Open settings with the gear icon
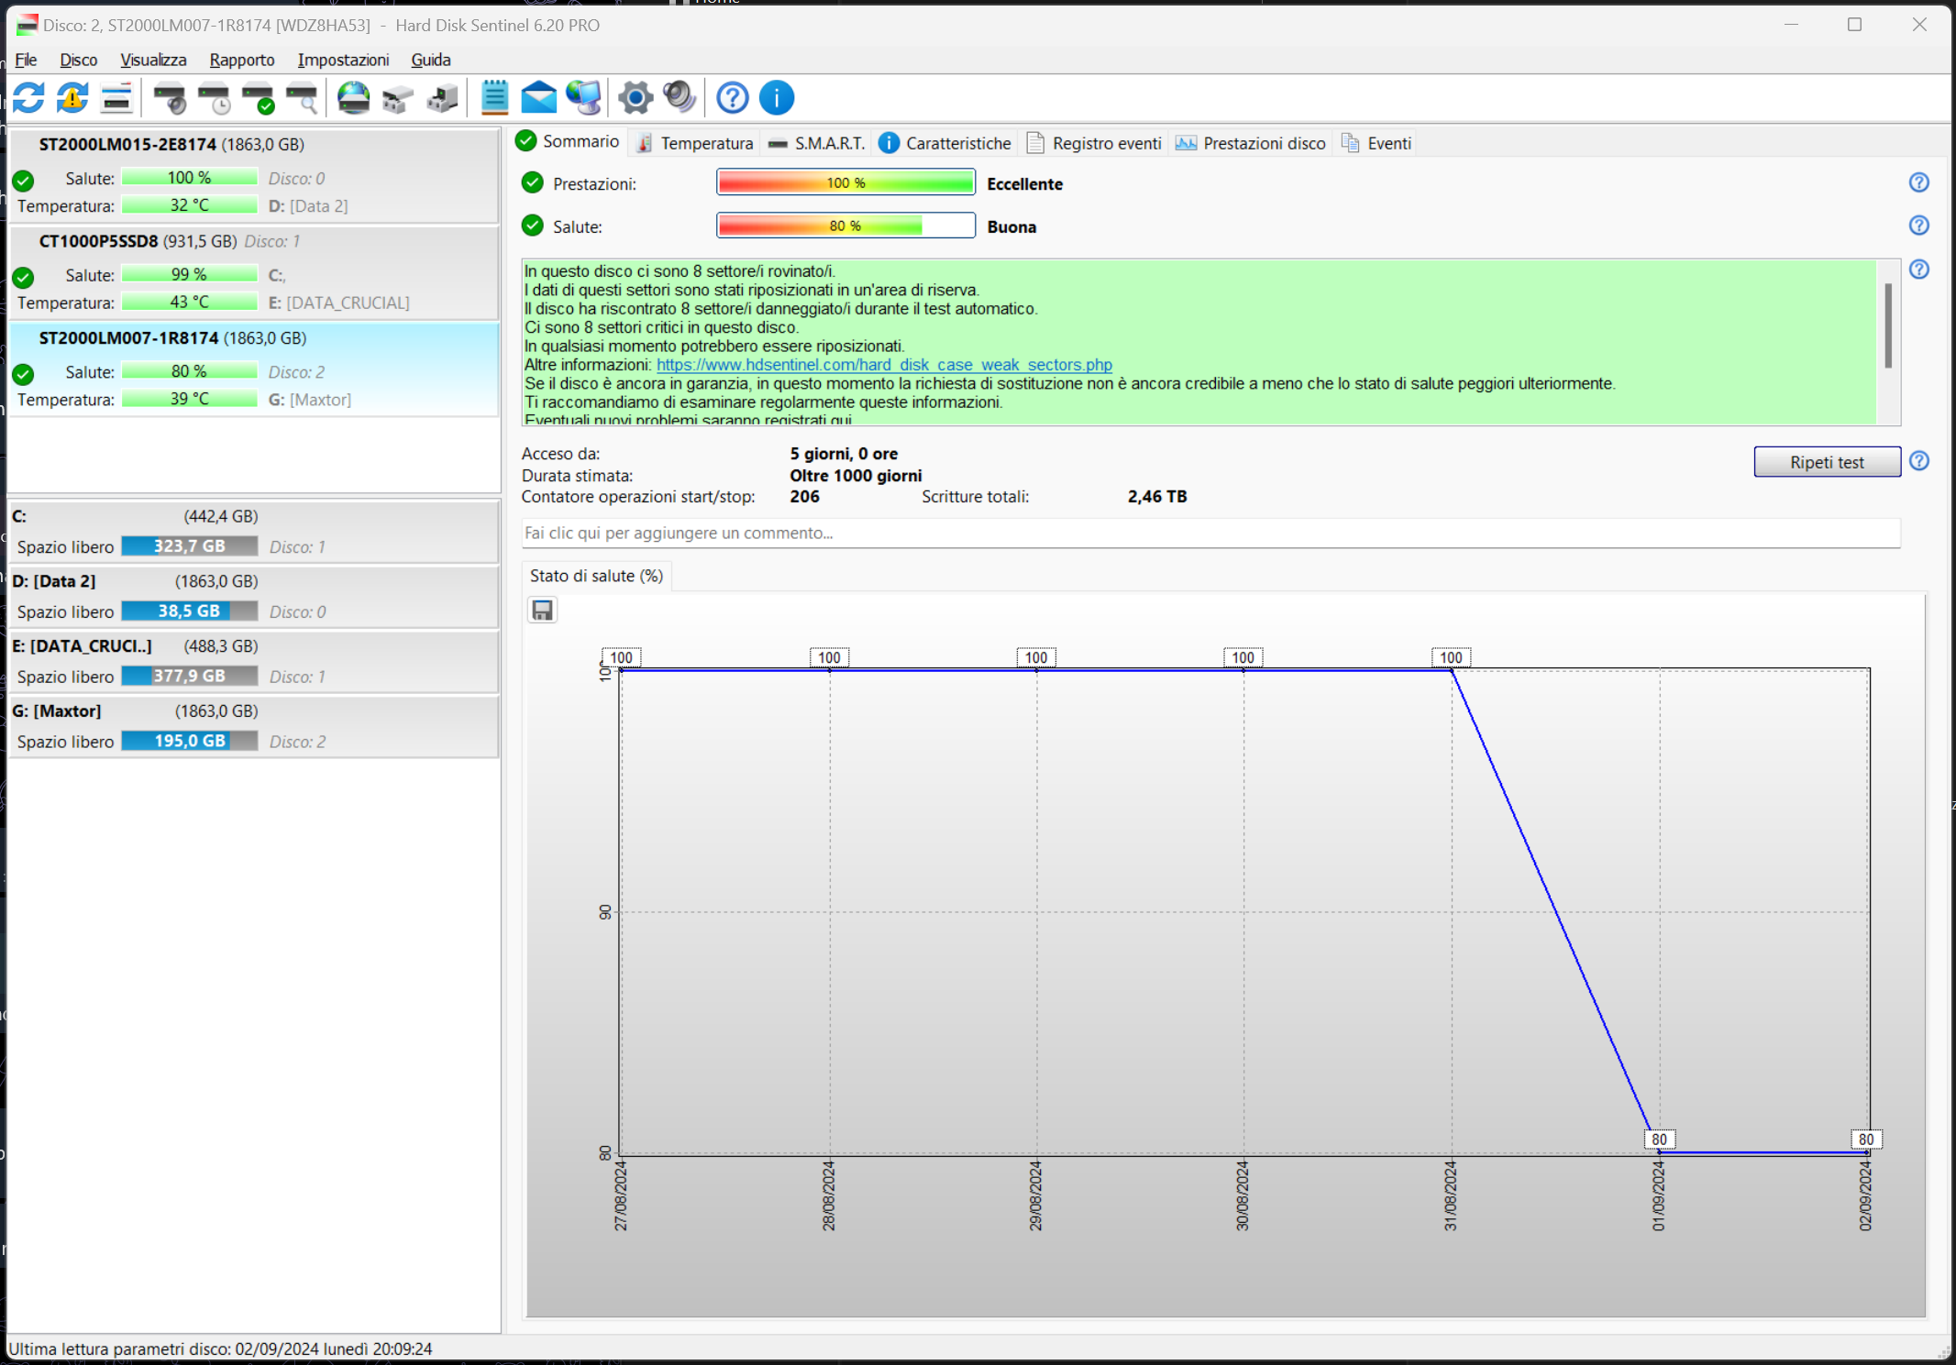Viewport: 1956px width, 1365px height. pos(635,97)
